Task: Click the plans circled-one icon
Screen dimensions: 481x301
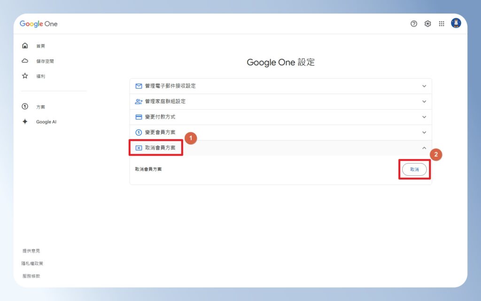Action: click(25, 107)
